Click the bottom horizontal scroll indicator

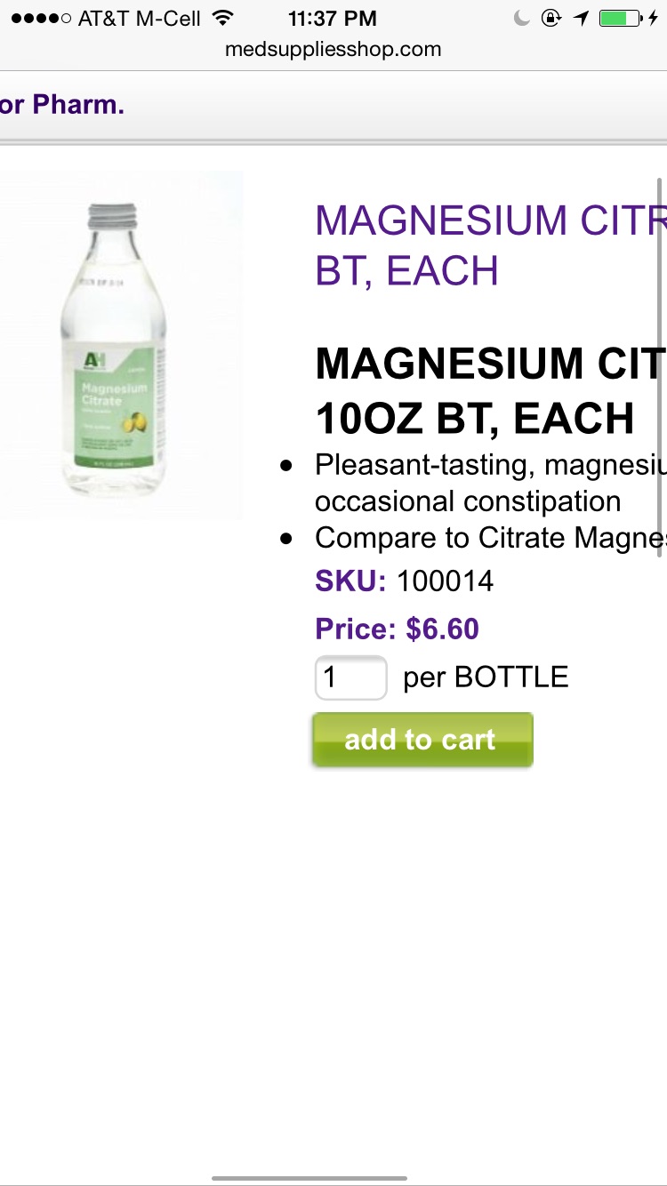[309, 1179]
